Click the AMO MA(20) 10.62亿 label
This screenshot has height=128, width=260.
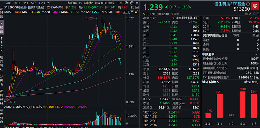(75, 107)
